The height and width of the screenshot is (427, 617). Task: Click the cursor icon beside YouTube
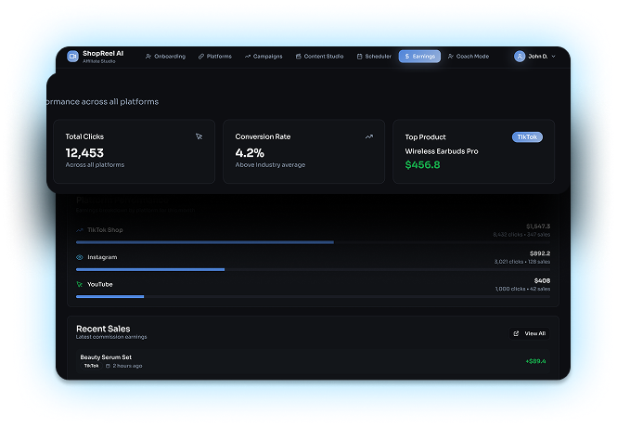tap(80, 284)
